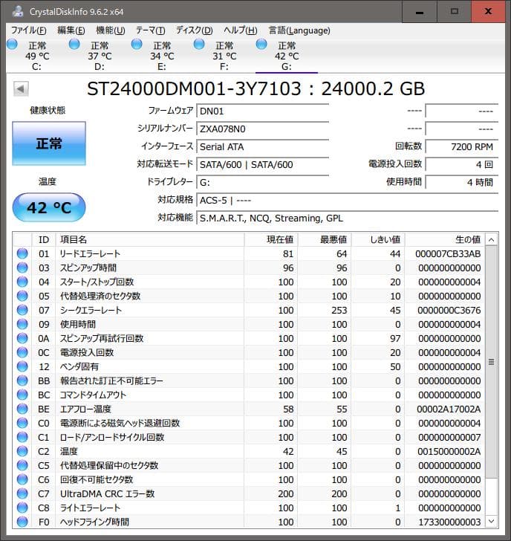Image resolution: width=511 pixels, height=541 pixels.
Task: Click the しきい値 column header
Action: pos(378,239)
